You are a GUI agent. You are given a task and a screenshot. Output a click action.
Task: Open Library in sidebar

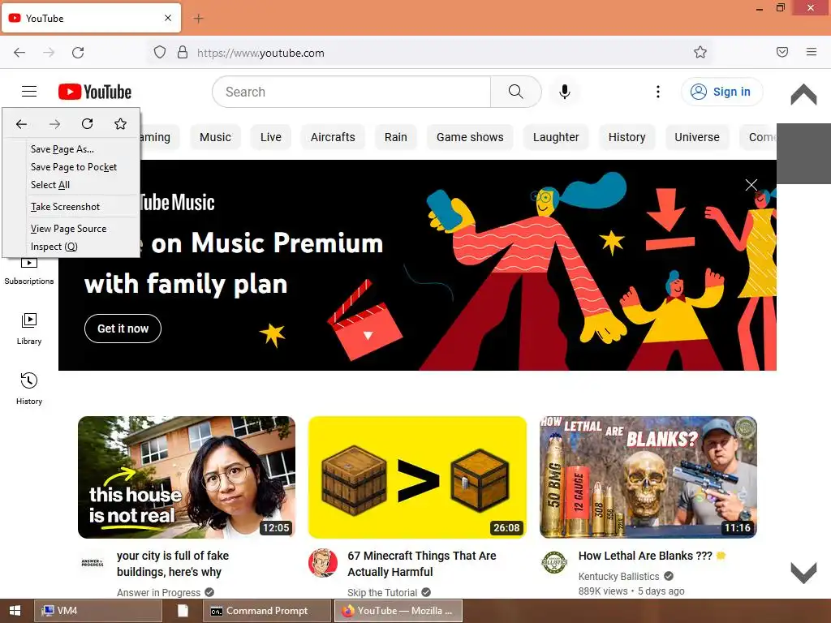(x=29, y=329)
